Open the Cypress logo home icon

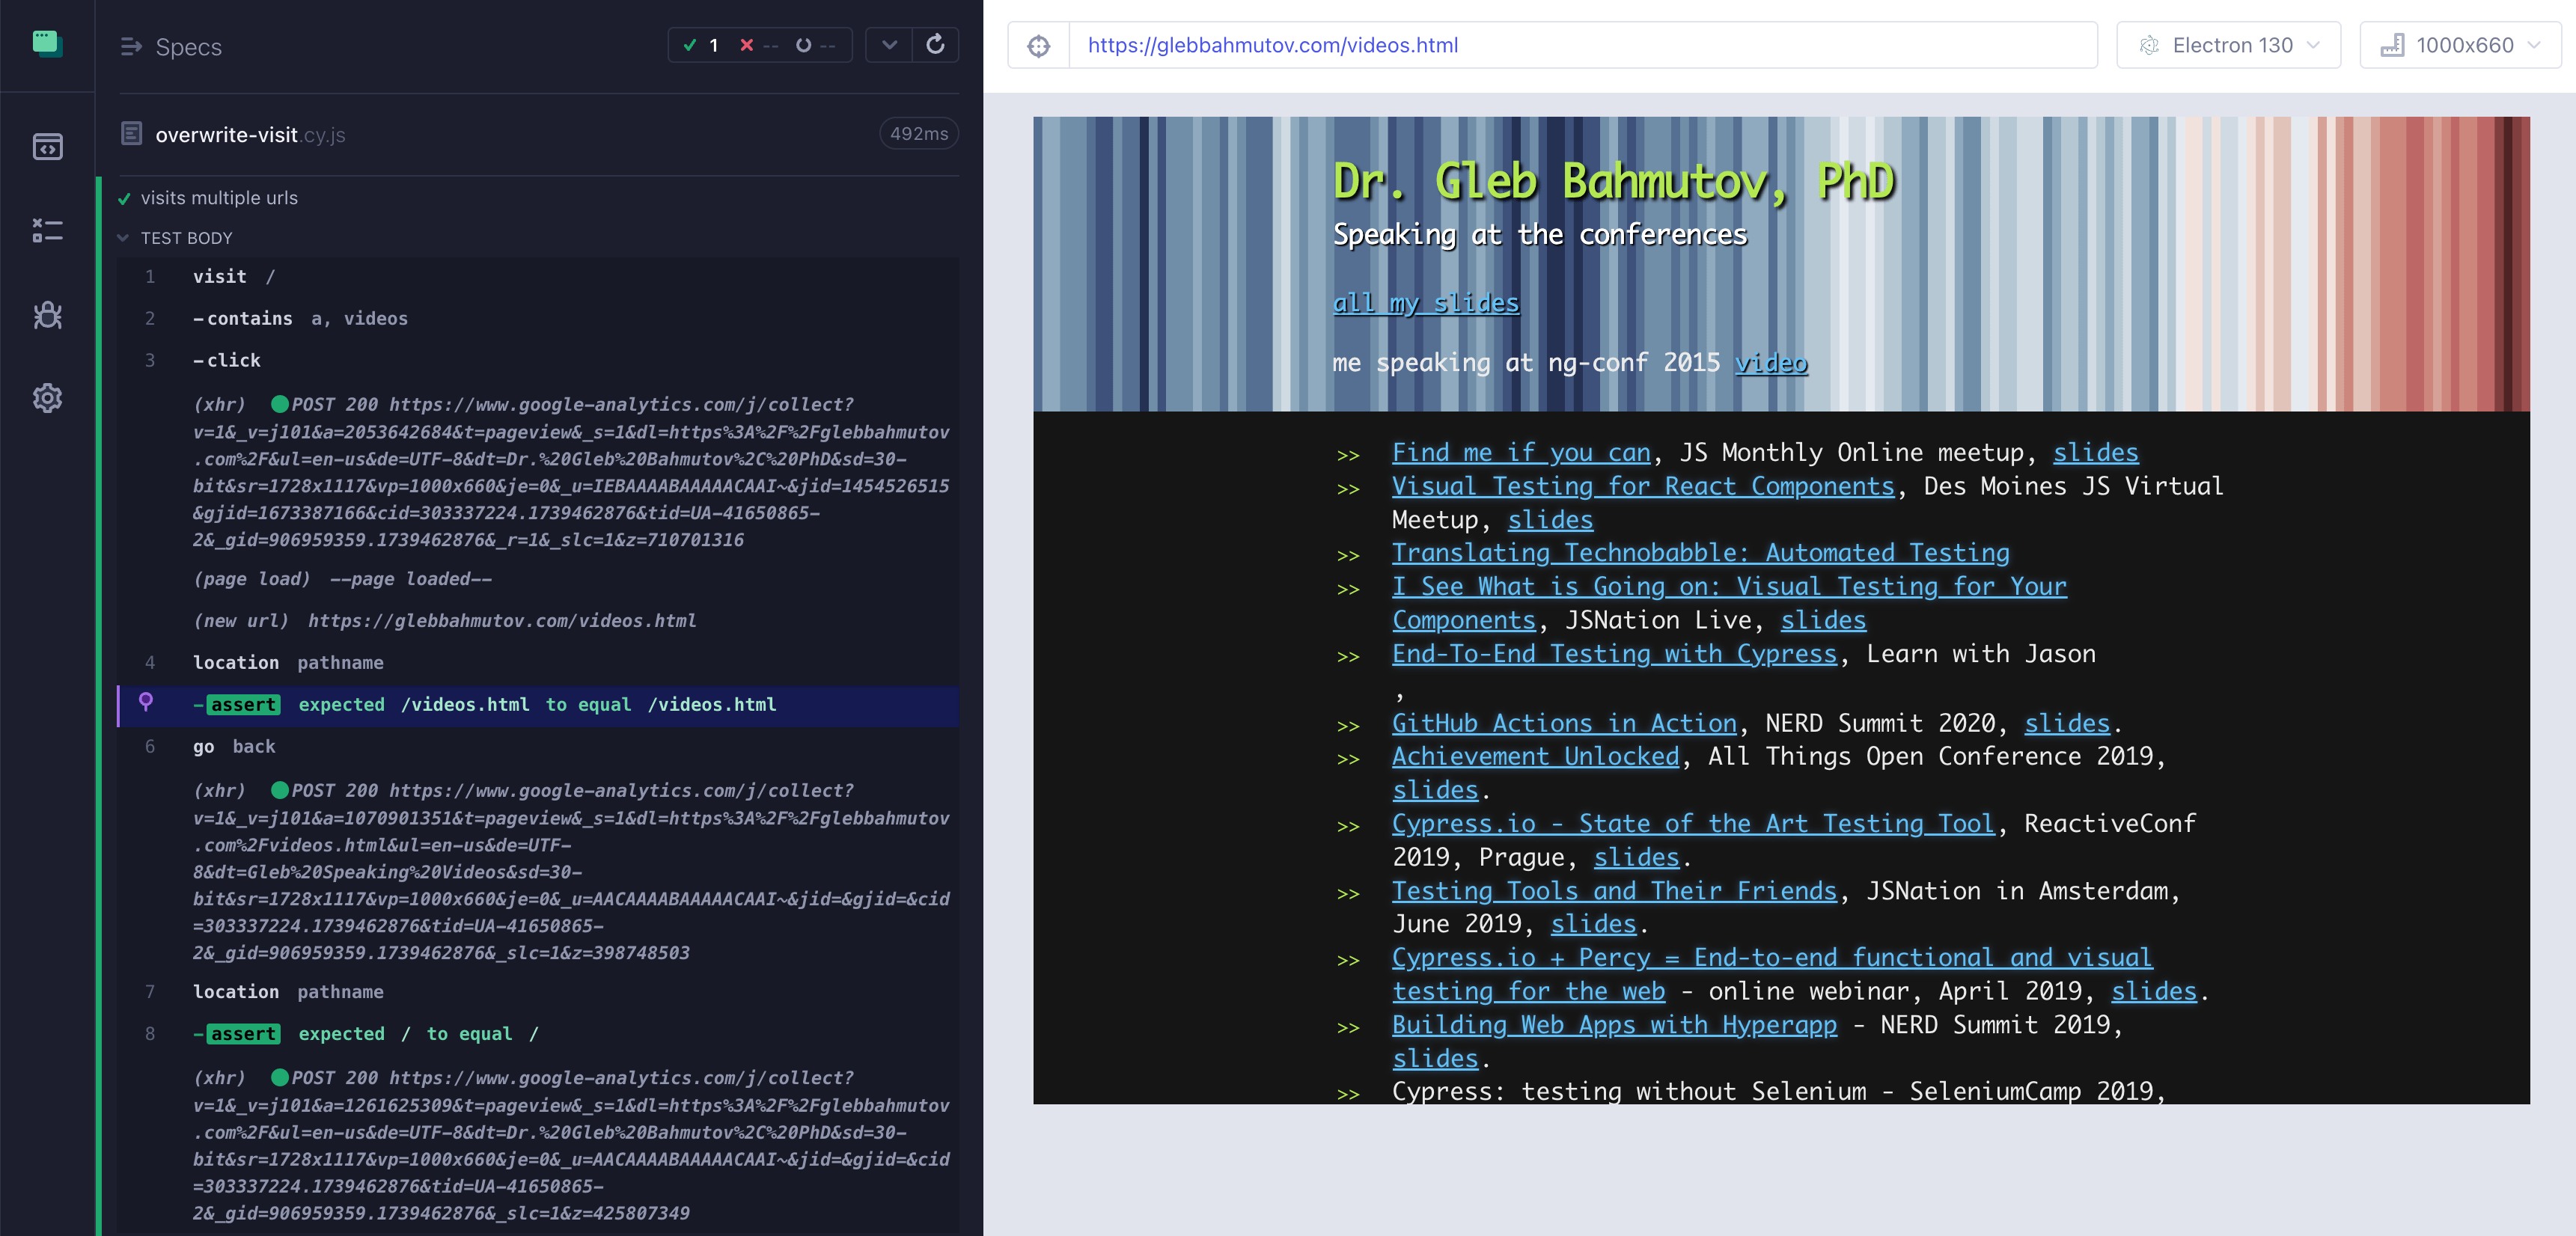(47, 44)
